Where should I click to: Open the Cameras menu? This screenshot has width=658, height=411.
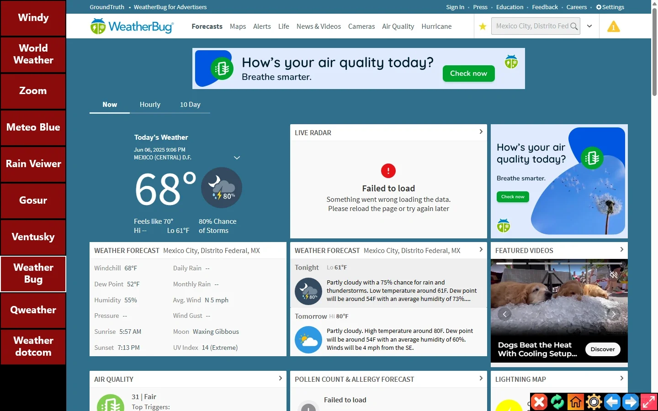point(361,26)
